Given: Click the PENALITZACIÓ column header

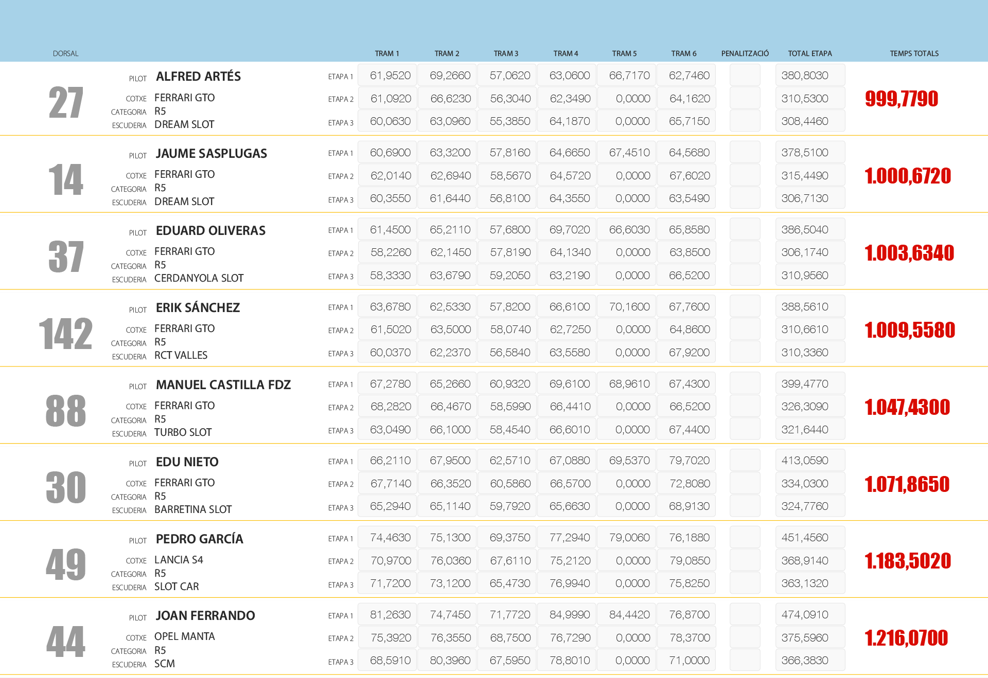Looking at the screenshot, I should (x=745, y=53).
